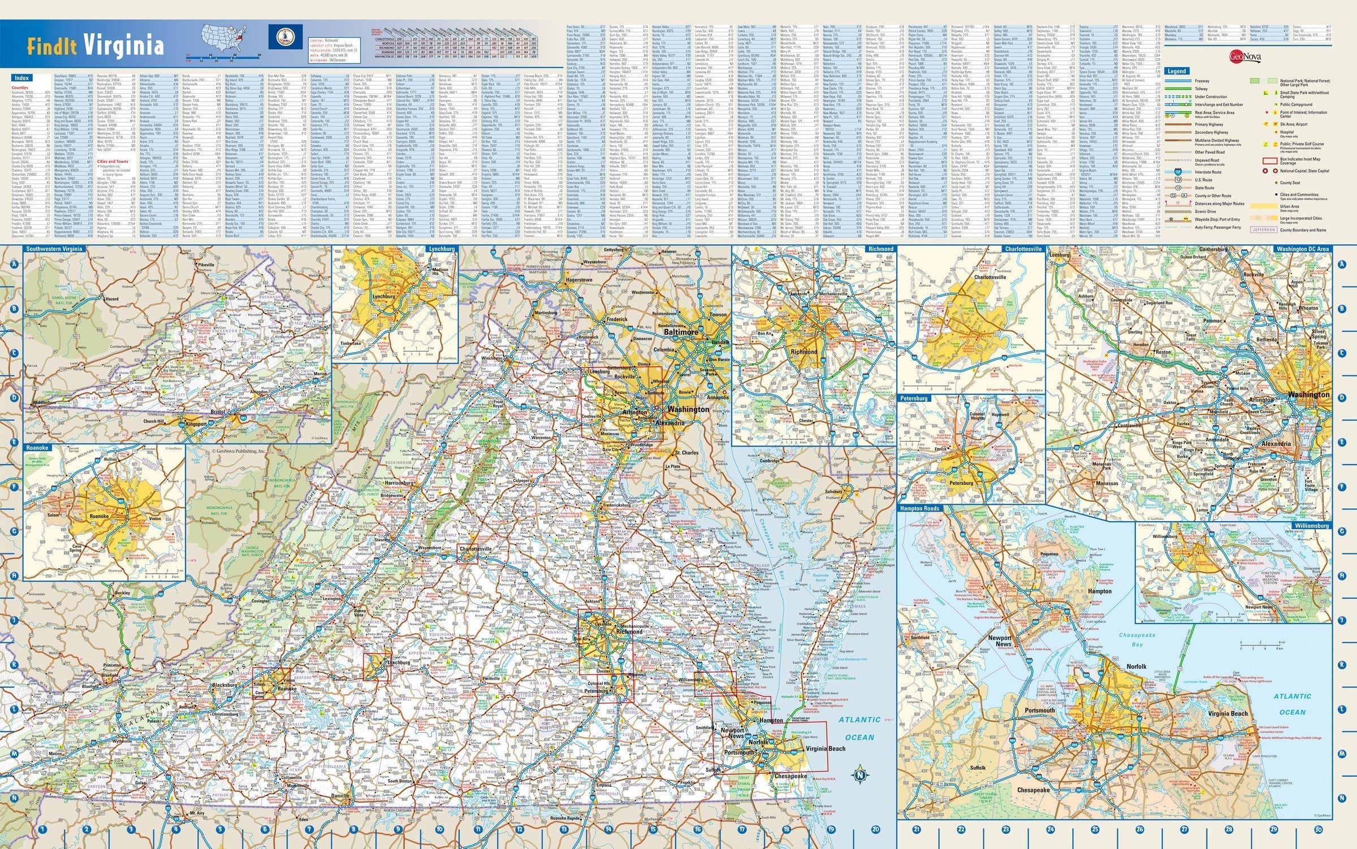
Task: Click the red inset coverage box symbol in legend
Action: [1270, 161]
